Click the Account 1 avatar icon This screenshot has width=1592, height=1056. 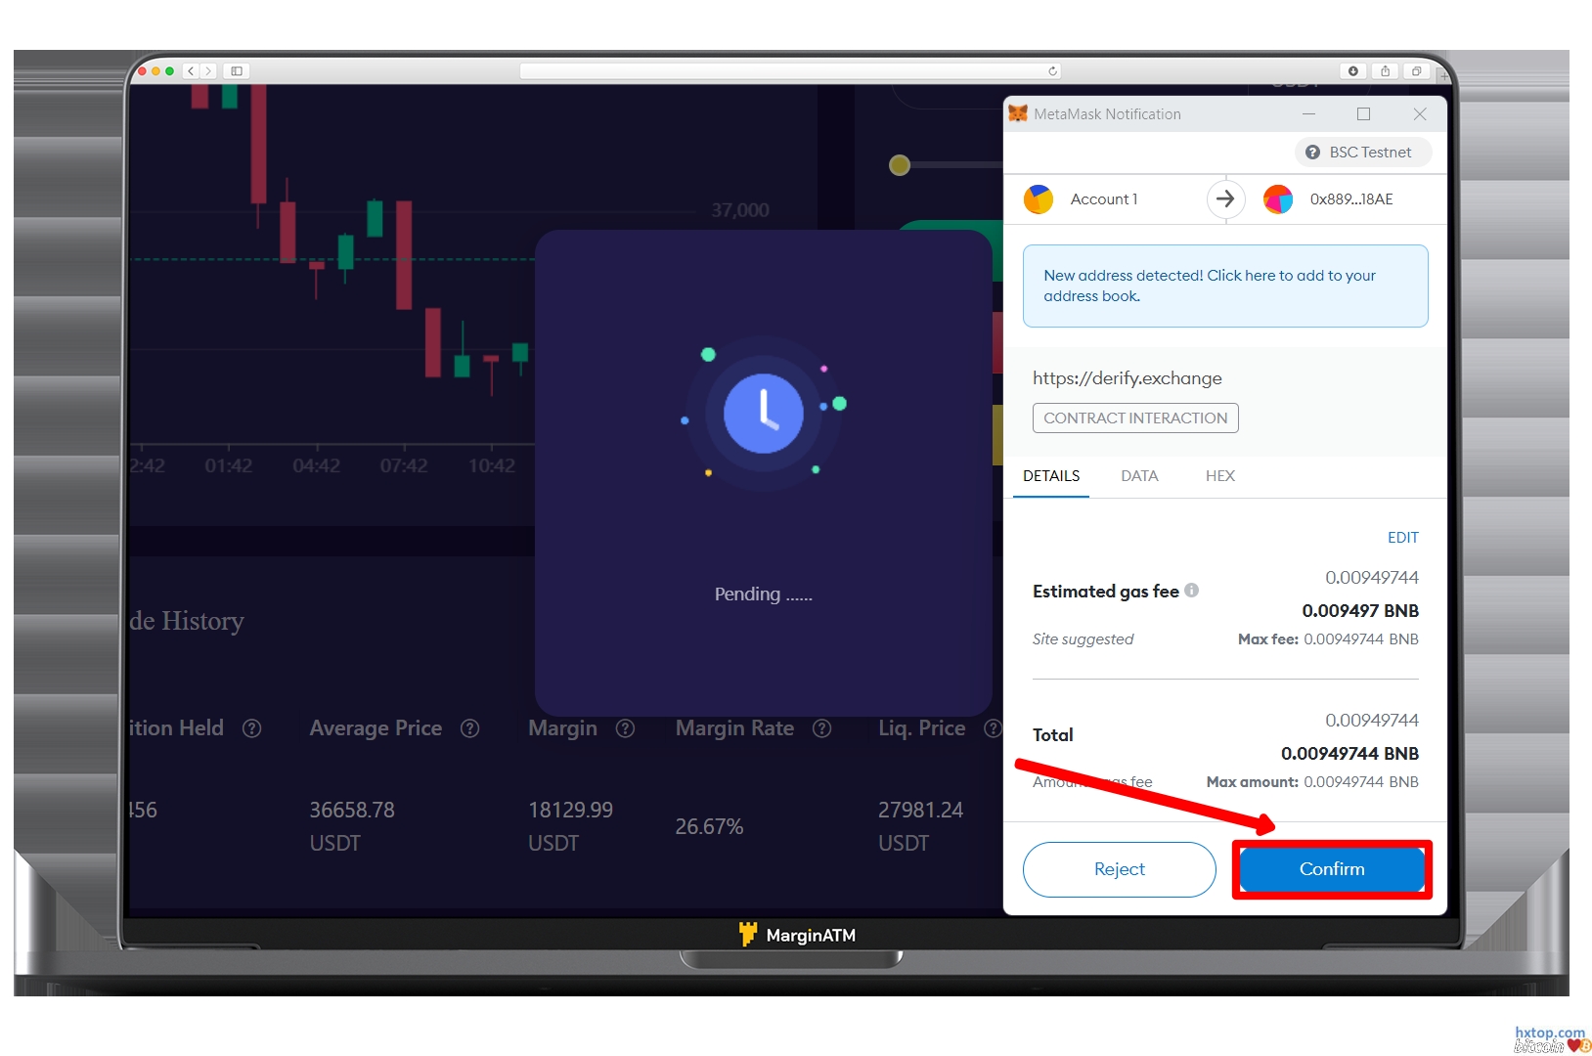pyautogui.click(x=1039, y=199)
